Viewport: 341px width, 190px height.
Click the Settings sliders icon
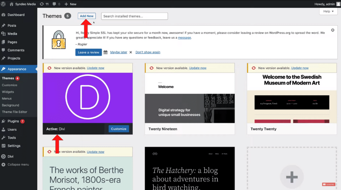point(3,146)
